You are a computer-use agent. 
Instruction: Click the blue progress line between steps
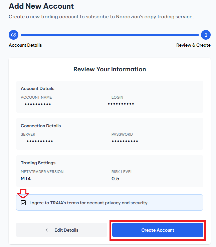(x=110, y=35)
